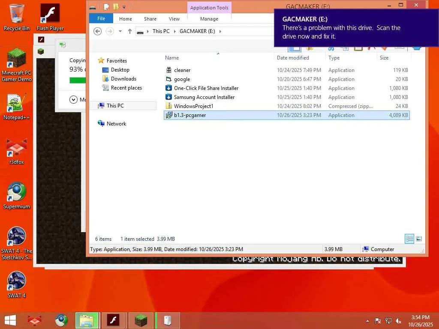Viewport: 439px width, 329px height.
Task: Switch to details view layout button
Action: (409, 239)
